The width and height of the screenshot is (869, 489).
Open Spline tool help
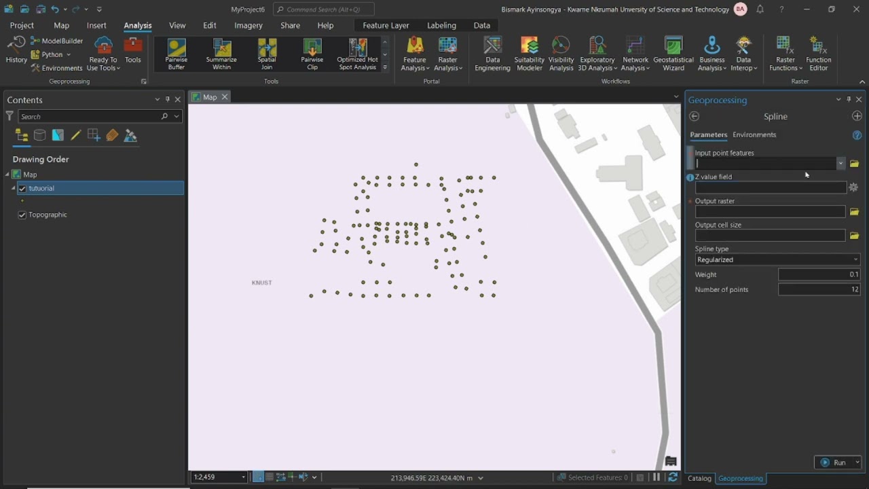pyautogui.click(x=857, y=135)
